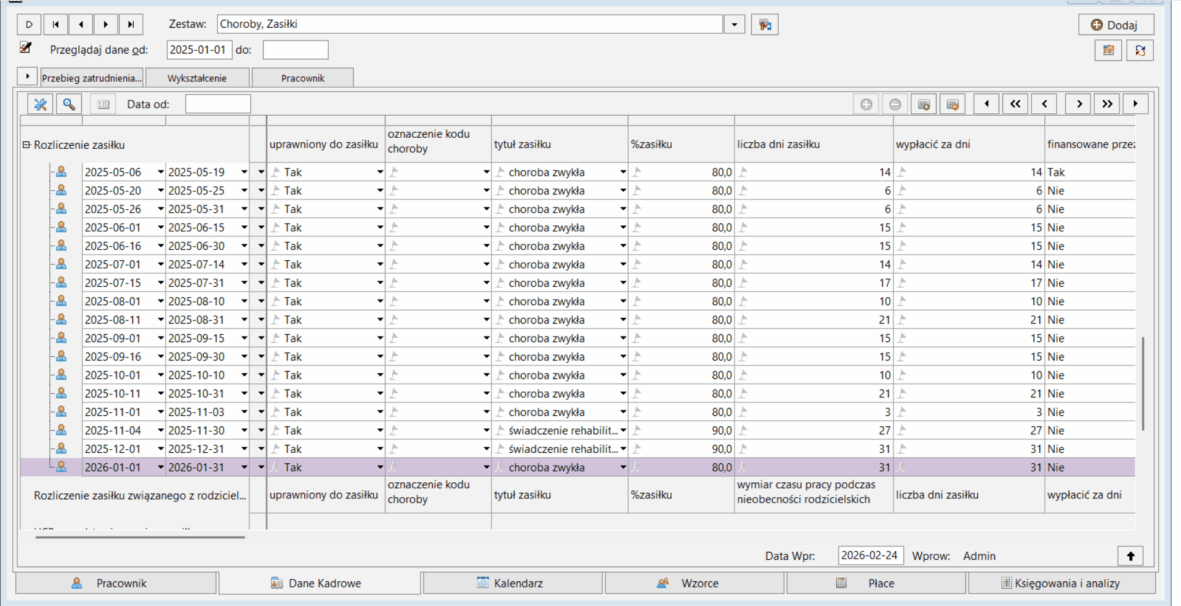
Task: Open tytuł zasiłku dropdown in the 2026-01-01 row
Action: click(623, 468)
